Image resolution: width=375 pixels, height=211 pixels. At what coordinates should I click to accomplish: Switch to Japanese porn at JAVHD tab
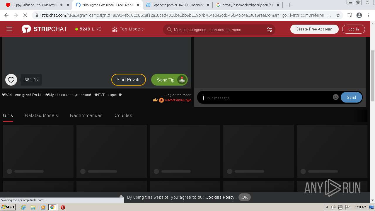pos(178,5)
